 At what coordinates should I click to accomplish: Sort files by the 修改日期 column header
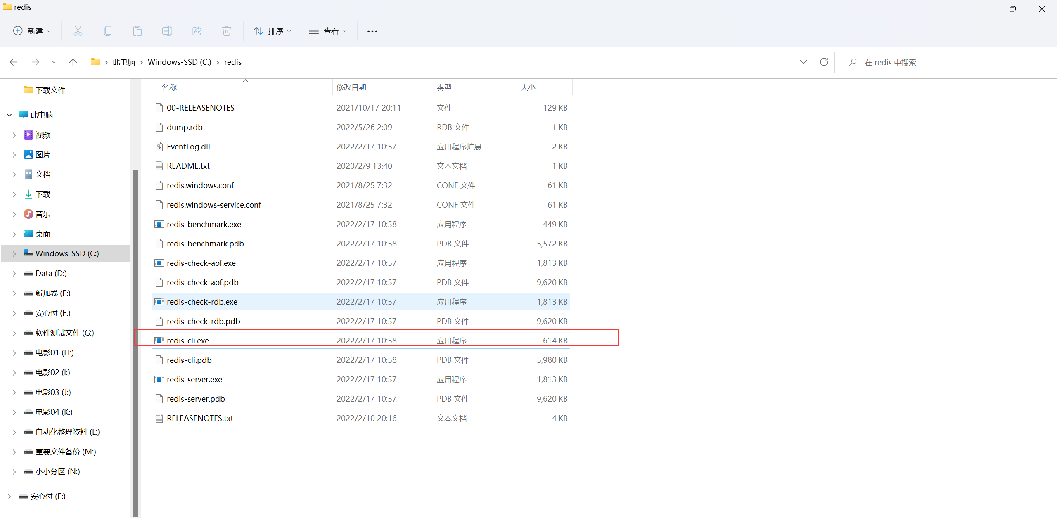point(351,87)
